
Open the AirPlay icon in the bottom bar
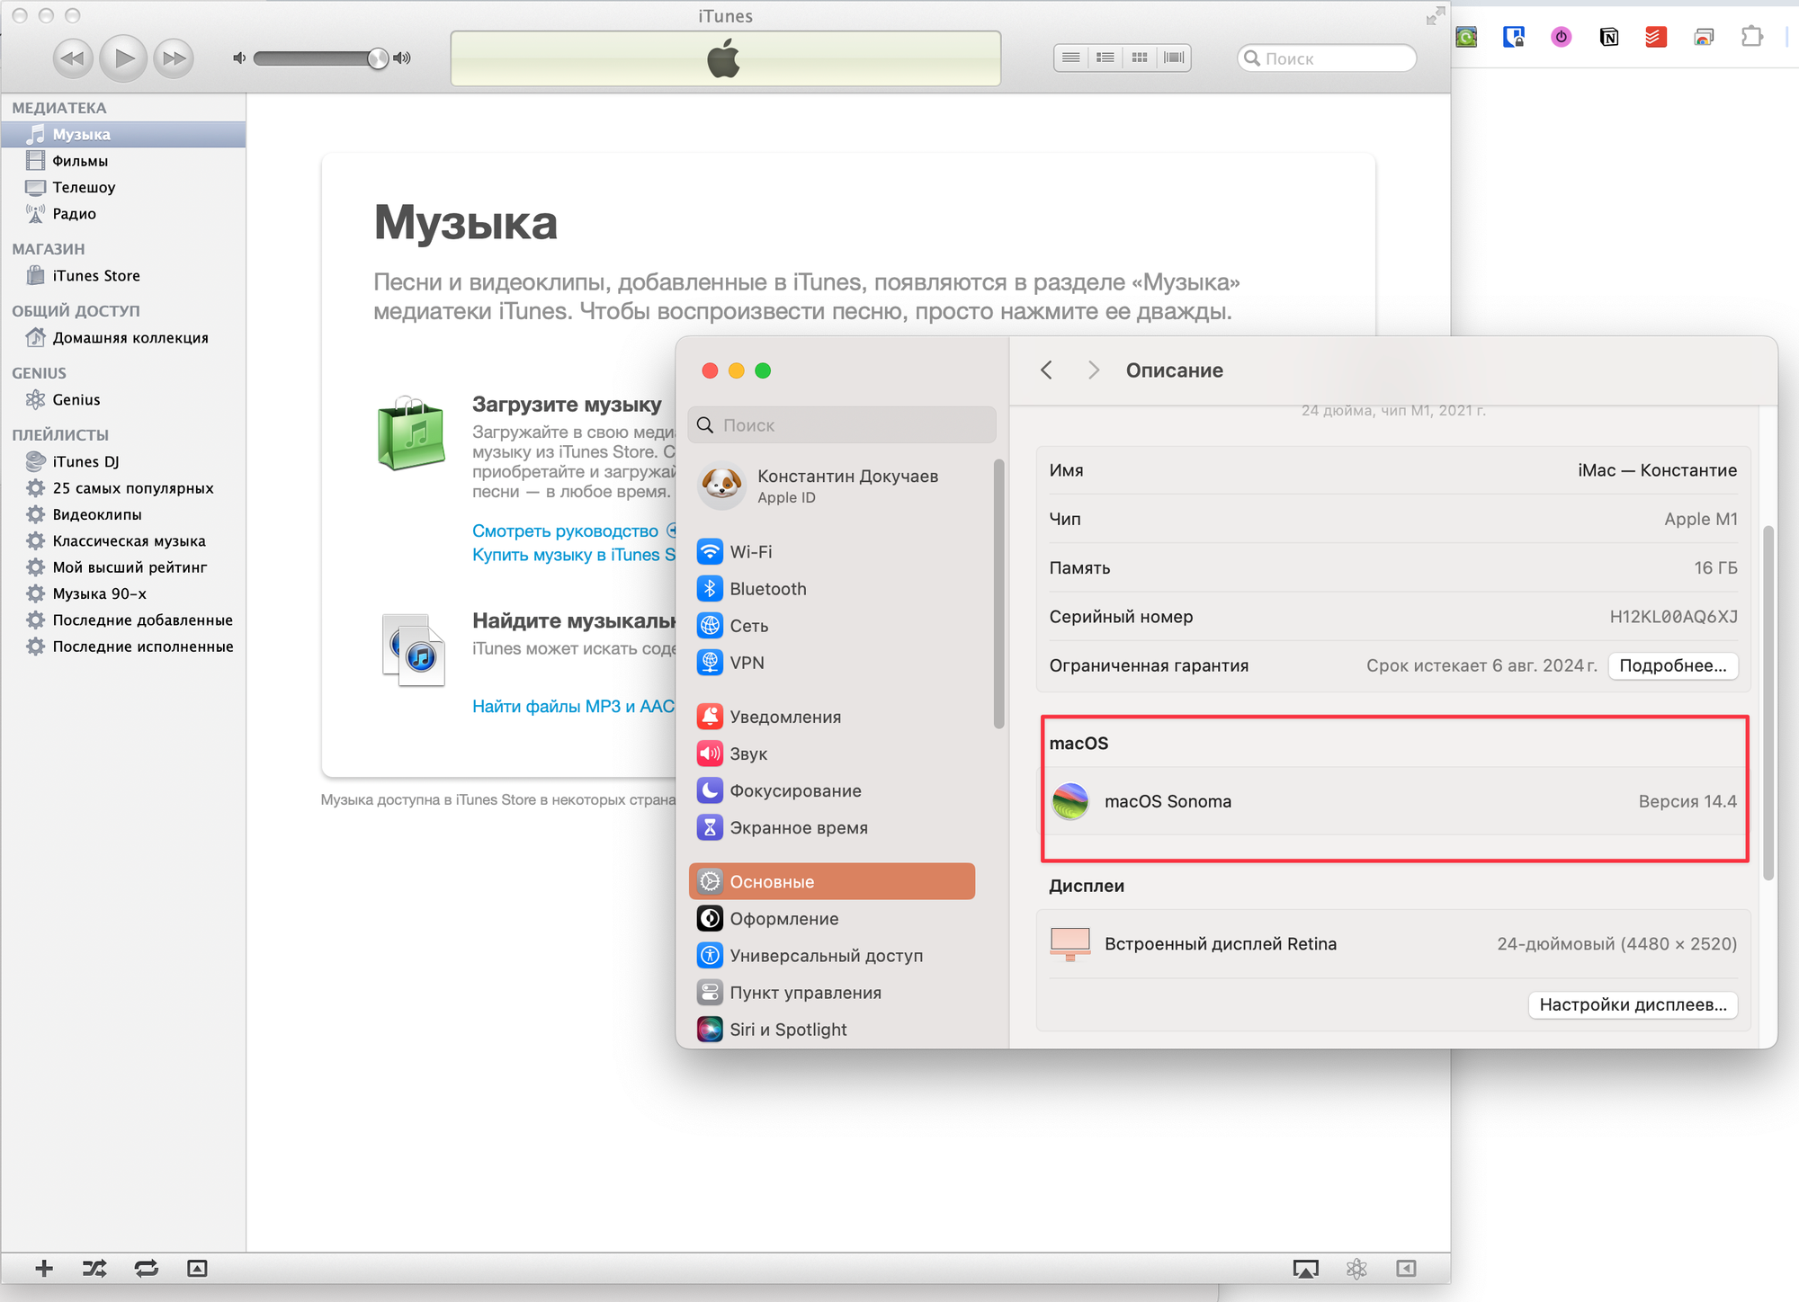pyautogui.click(x=1305, y=1268)
